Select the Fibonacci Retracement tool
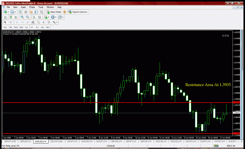Viewport: 245px width, 149px height. pos(38,22)
